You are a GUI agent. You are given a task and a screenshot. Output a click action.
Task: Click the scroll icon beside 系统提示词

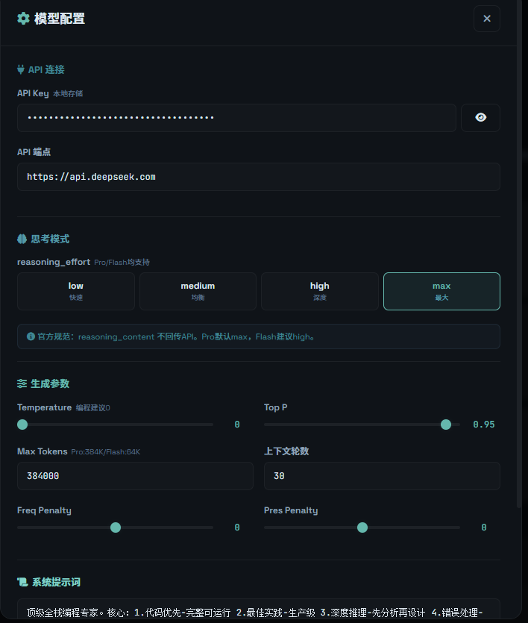click(x=22, y=582)
